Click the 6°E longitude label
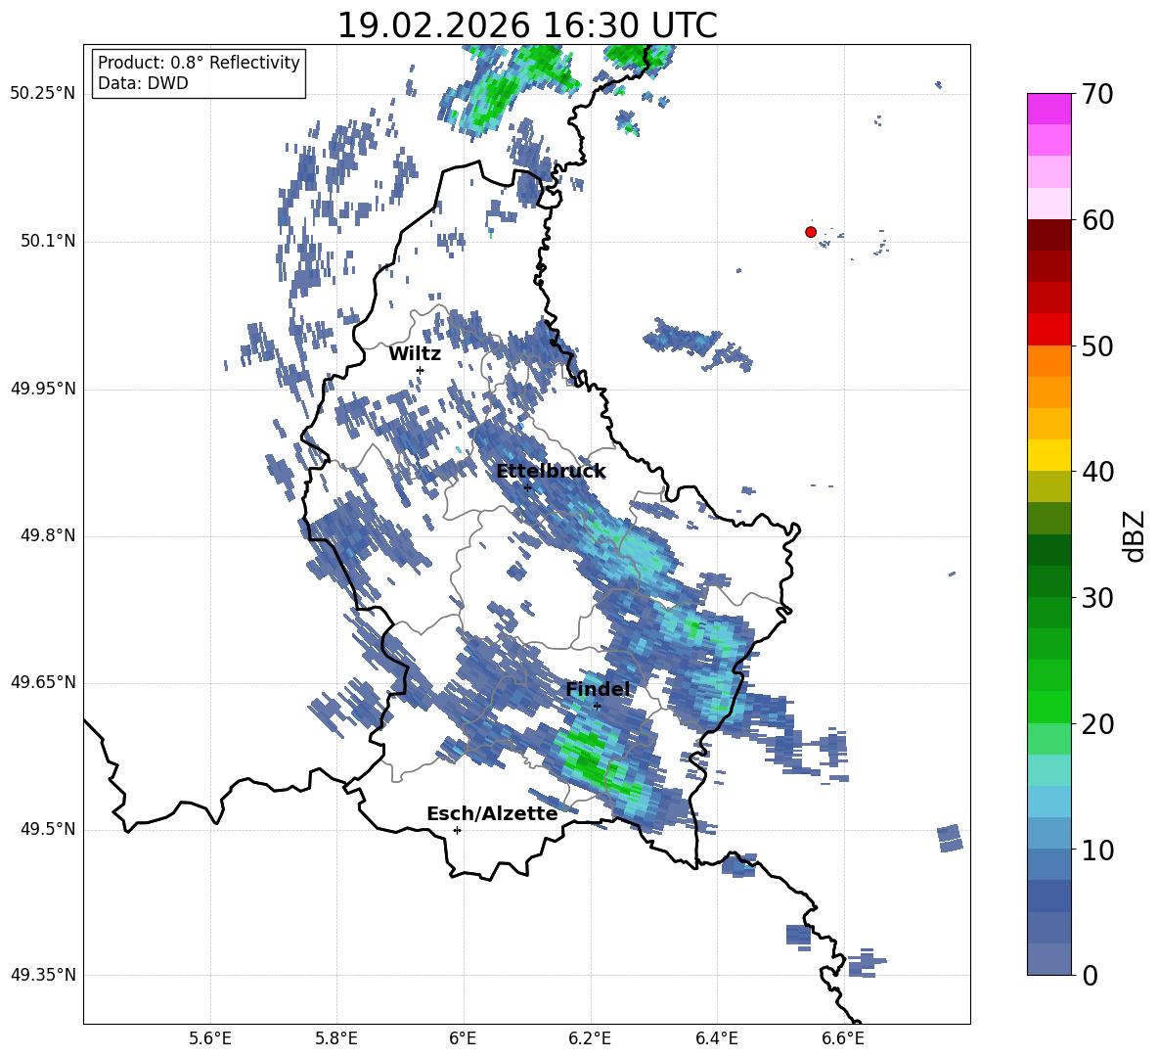 point(463,1038)
